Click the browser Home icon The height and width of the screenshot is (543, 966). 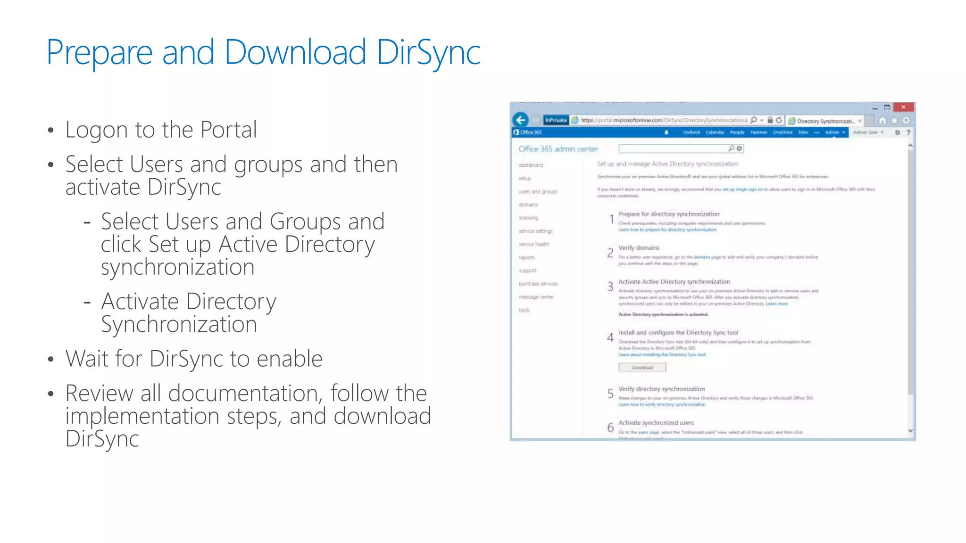click(x=883, y=121)
